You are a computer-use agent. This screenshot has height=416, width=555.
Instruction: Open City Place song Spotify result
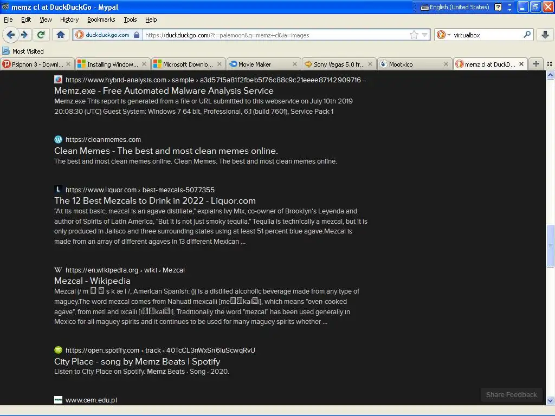(x=137, y=361)
